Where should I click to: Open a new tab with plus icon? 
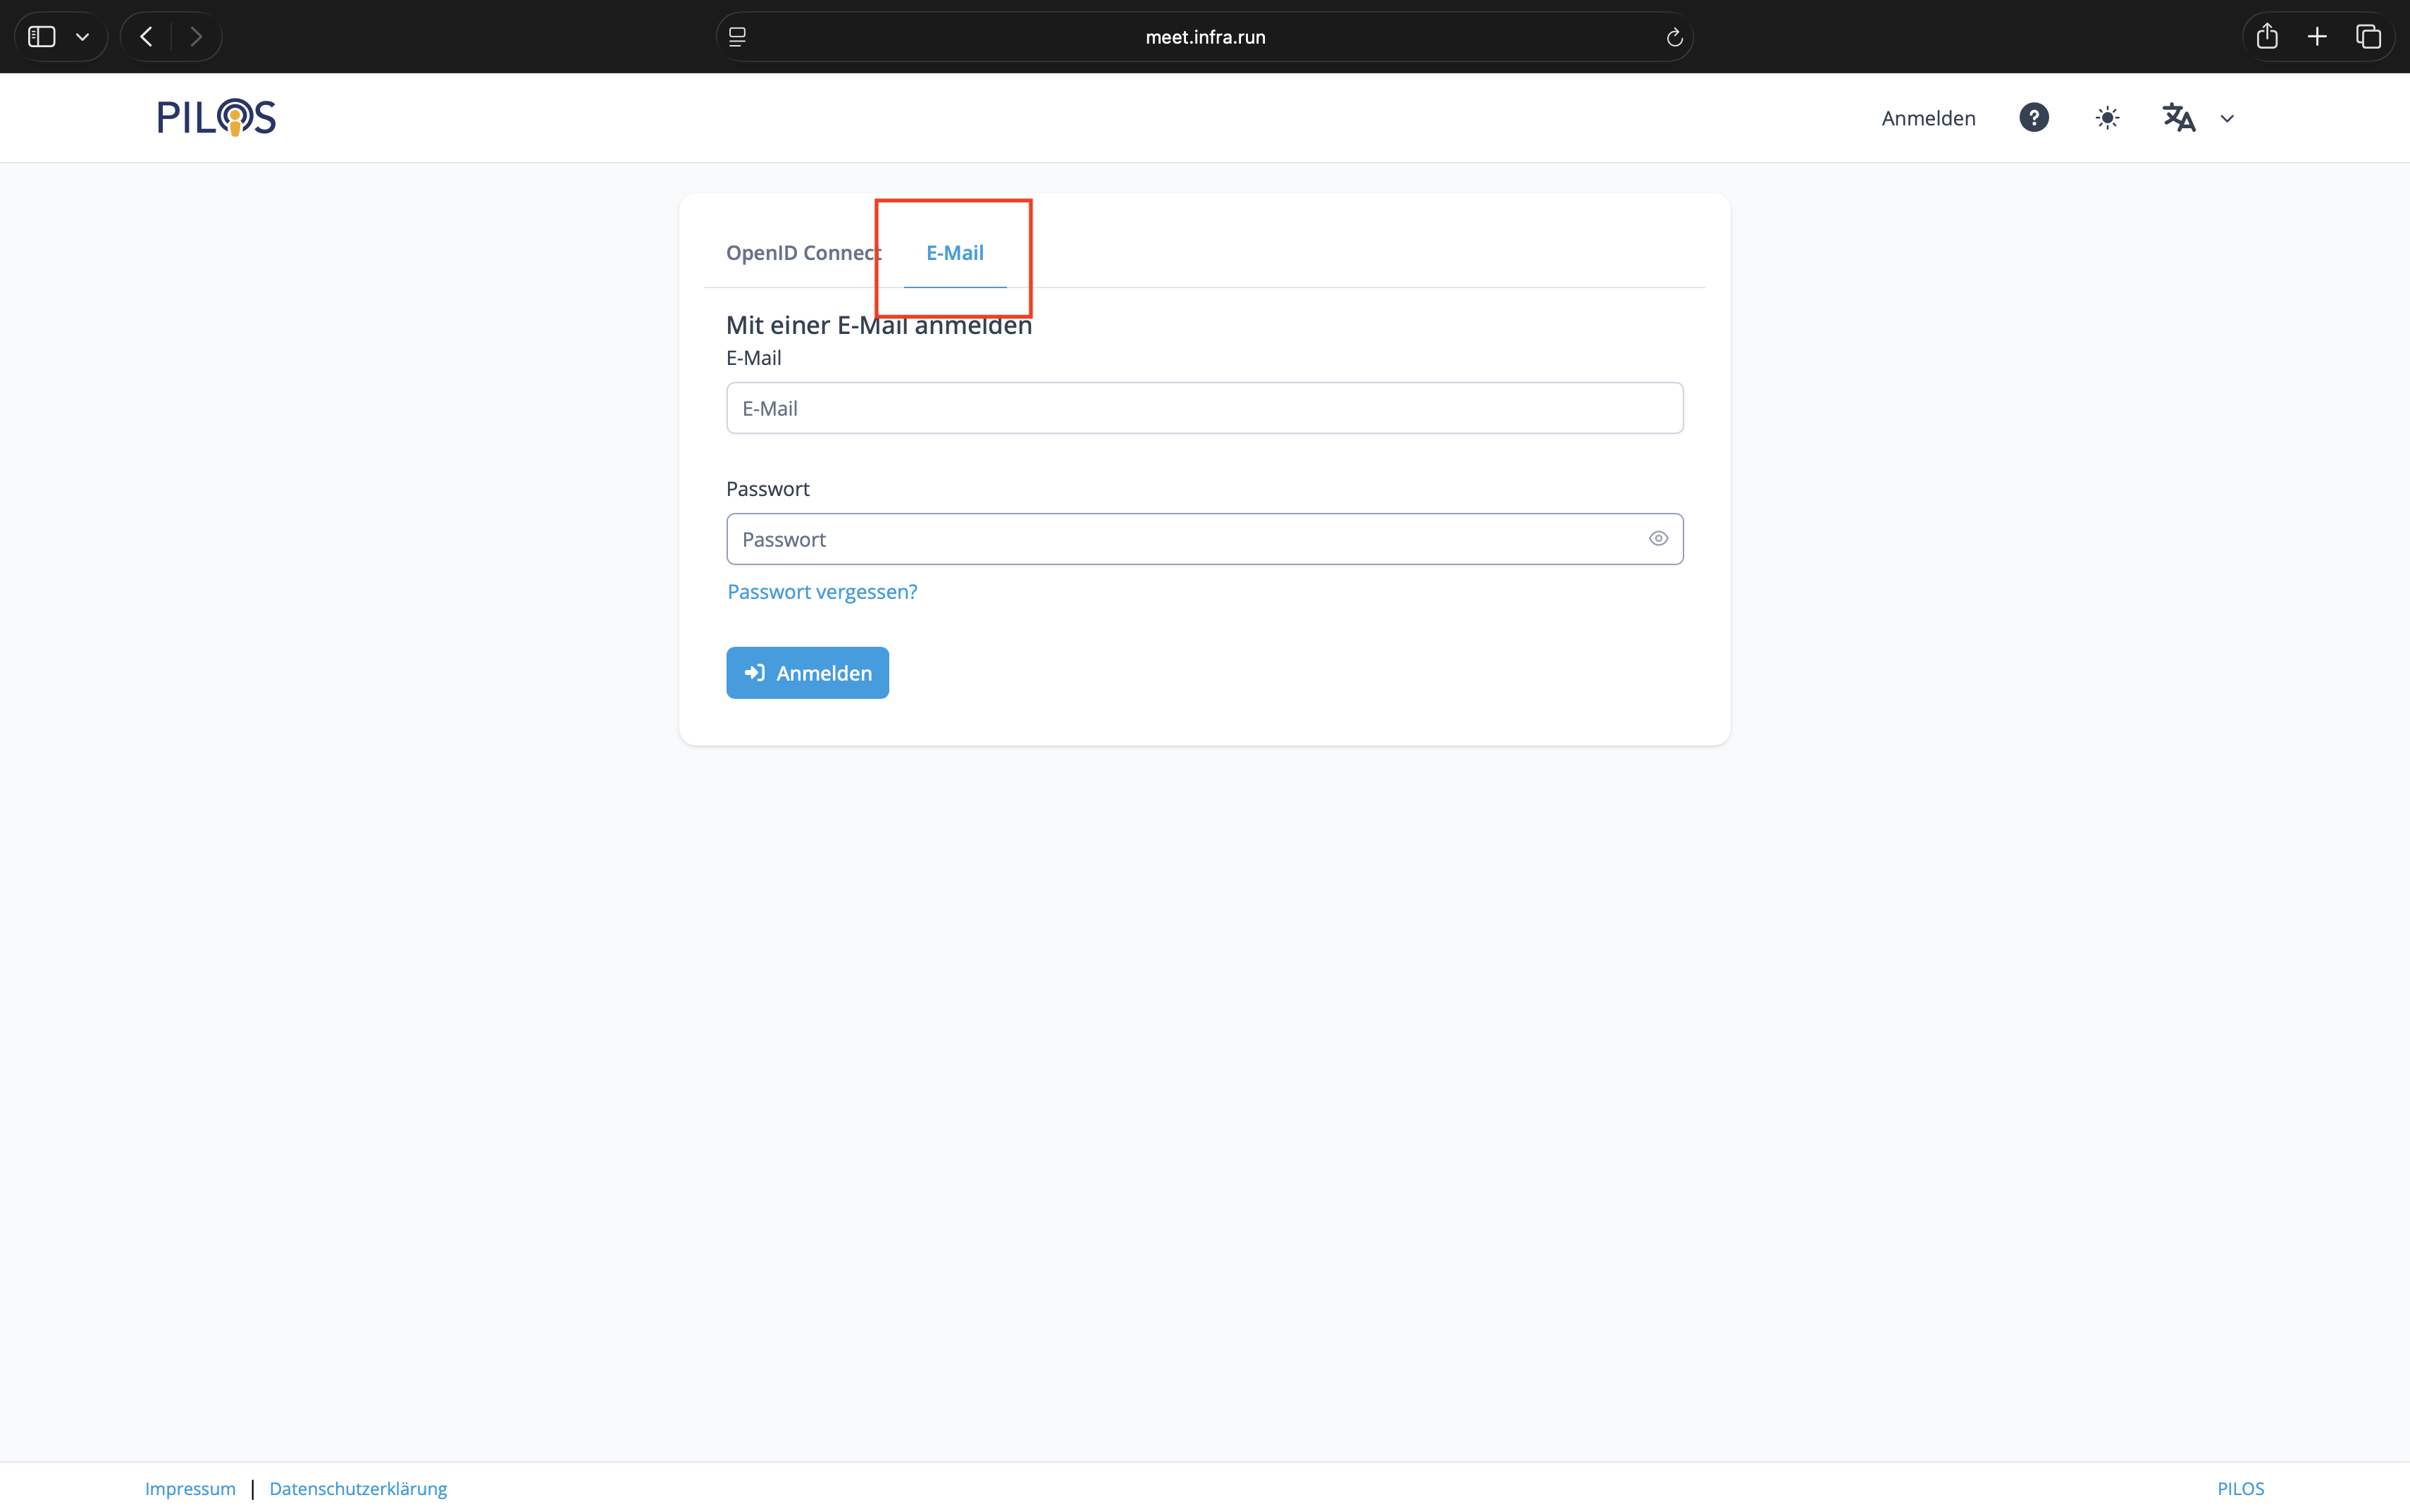(2317, 37)
